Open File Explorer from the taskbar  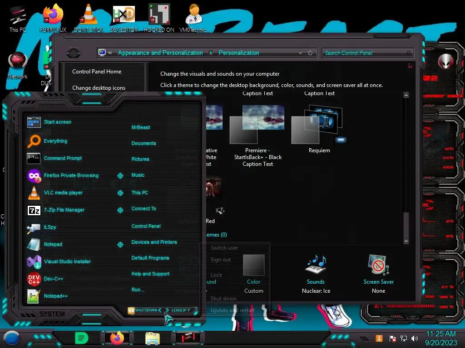153,338
